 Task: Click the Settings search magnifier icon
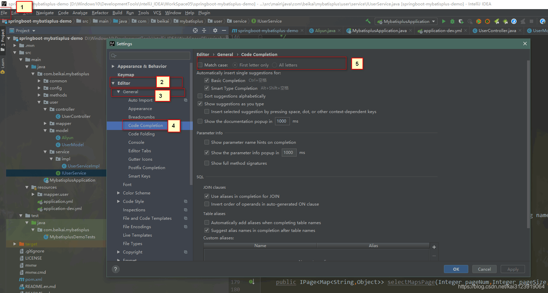114,56
